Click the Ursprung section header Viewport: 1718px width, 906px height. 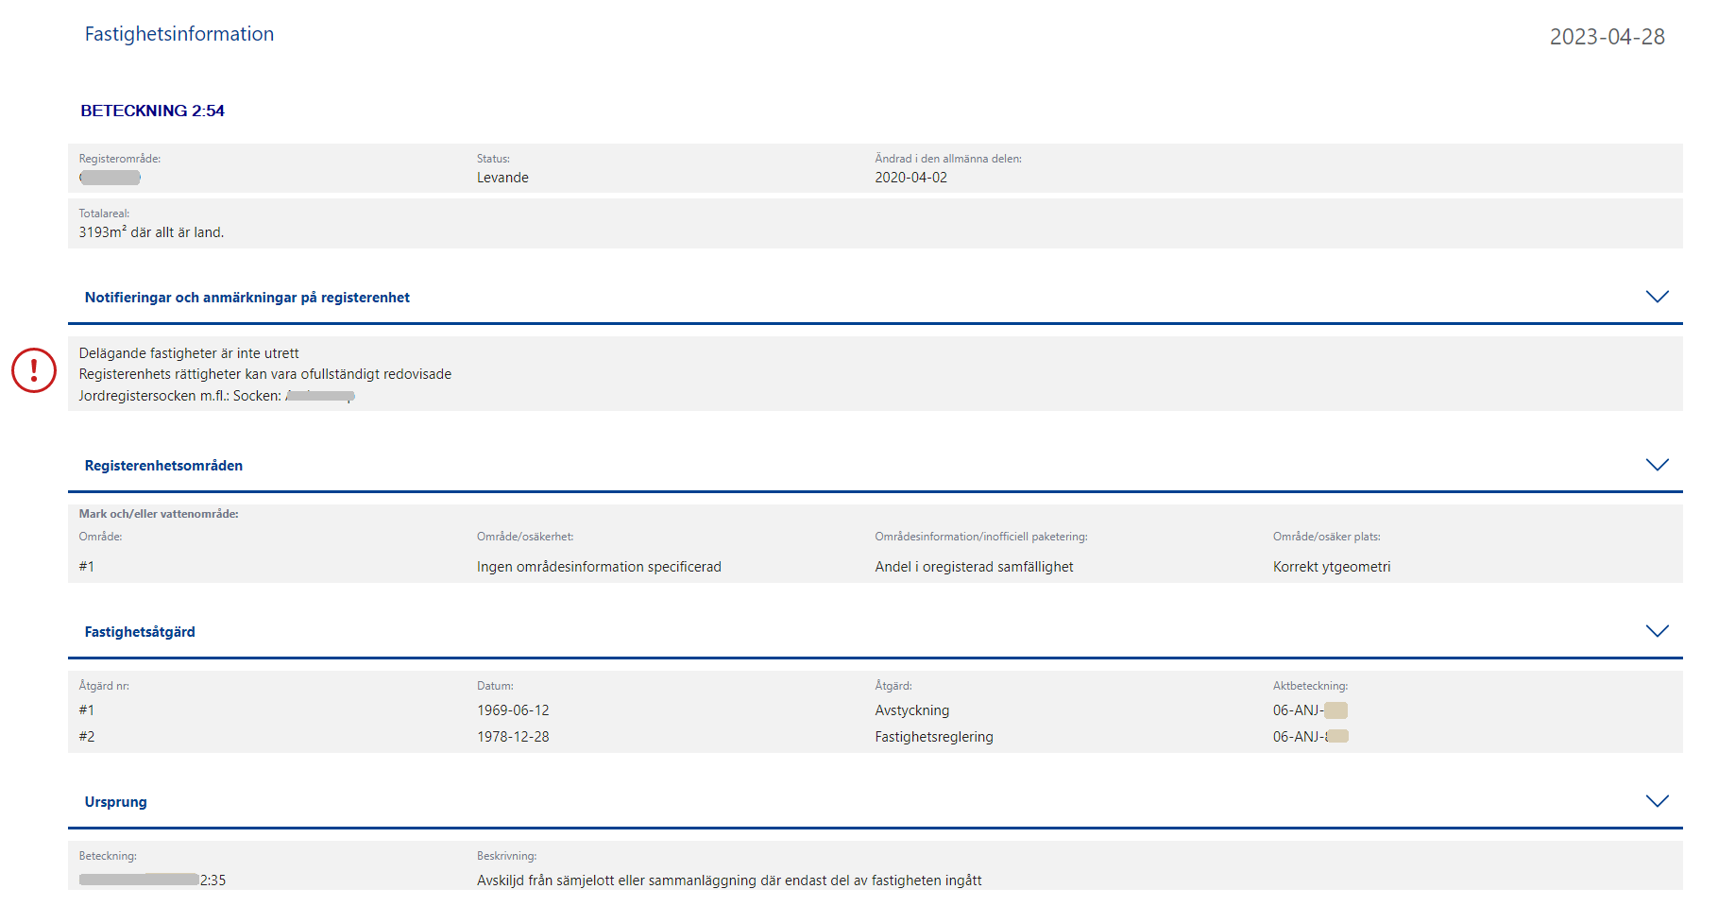coord(115,802)
